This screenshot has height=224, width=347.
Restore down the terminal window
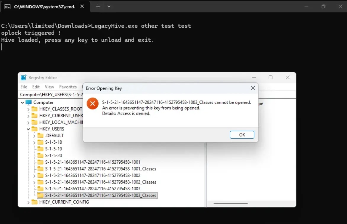coord(323,7)
